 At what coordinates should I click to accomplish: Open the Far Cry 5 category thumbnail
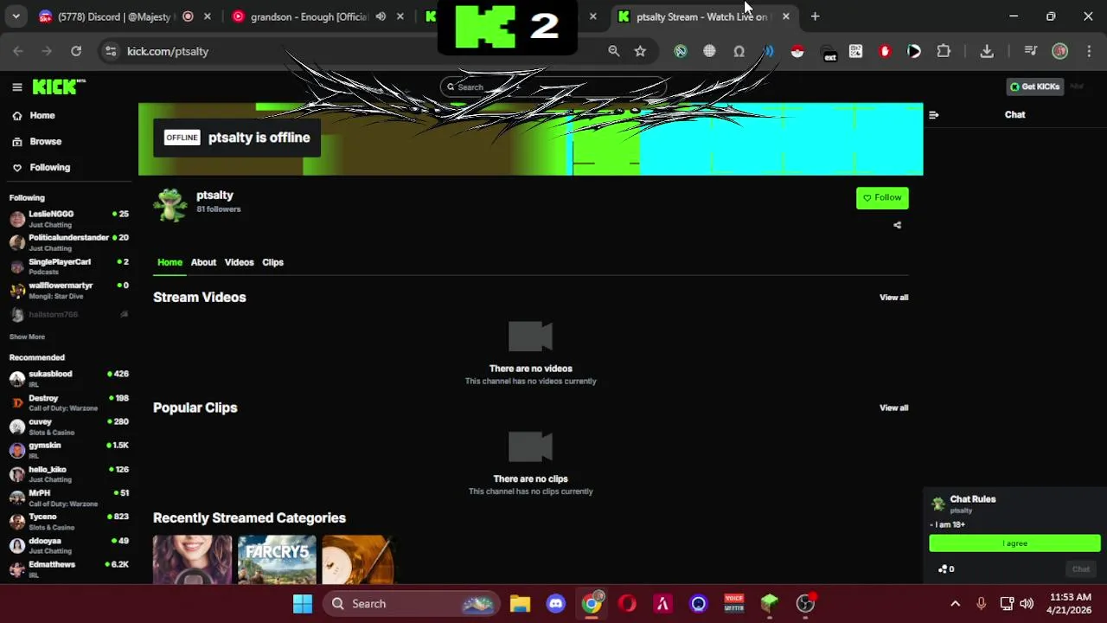pyautogui.click(x=277, y=560)
